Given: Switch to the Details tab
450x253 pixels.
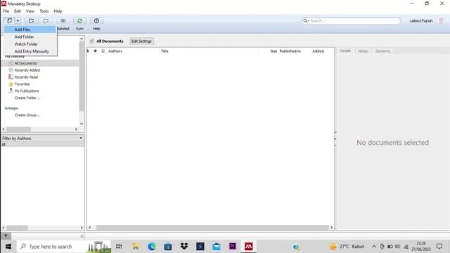Looking at the screenshot, I should [345, 51].
